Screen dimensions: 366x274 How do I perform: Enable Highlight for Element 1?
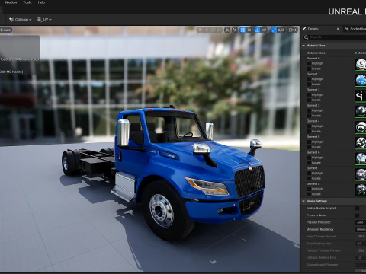point(309,79)
